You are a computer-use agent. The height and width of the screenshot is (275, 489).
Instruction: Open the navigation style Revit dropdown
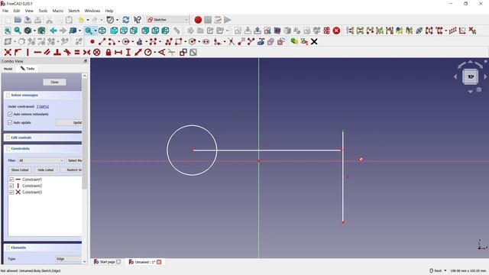[438, 270]
